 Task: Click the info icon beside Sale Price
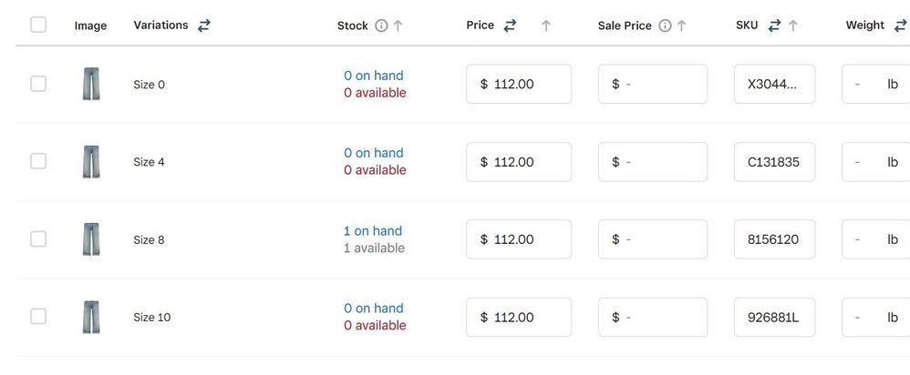click(x=665, y=25)
